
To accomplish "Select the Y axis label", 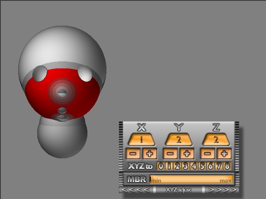I will point(179,127).
